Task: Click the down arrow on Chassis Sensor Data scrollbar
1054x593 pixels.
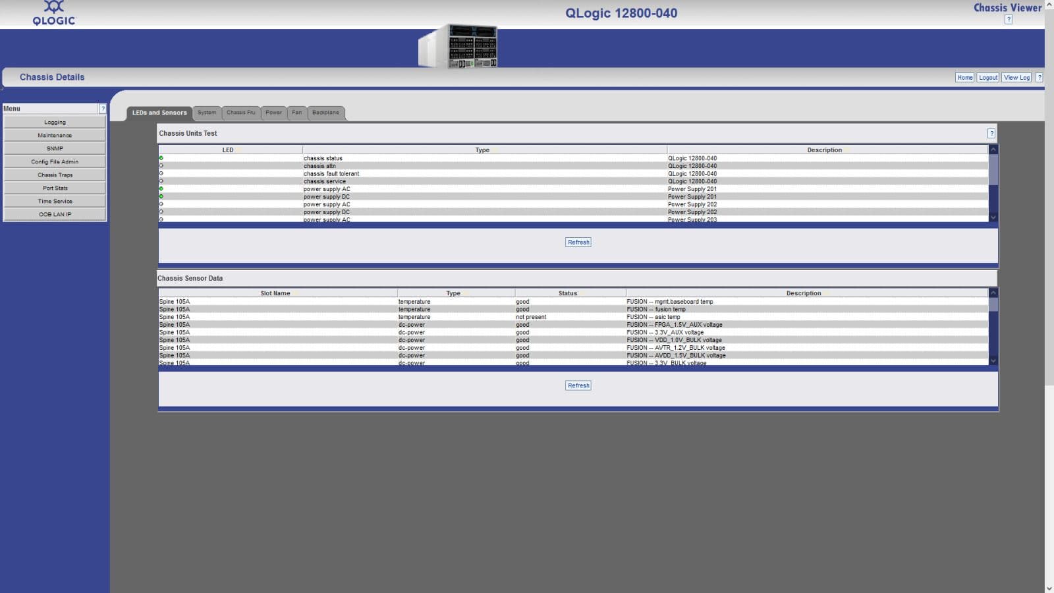Action: tap(993, 360)
